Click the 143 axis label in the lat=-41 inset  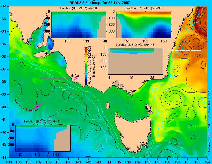click(37, 154)
